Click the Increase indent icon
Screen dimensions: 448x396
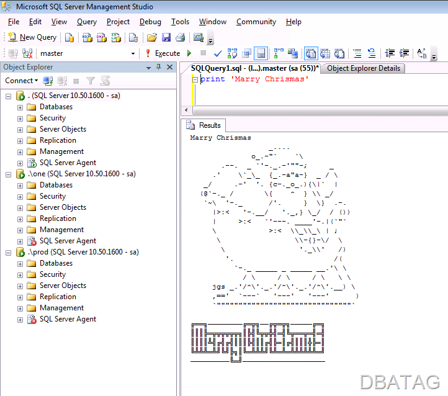[x=404, y=53]
